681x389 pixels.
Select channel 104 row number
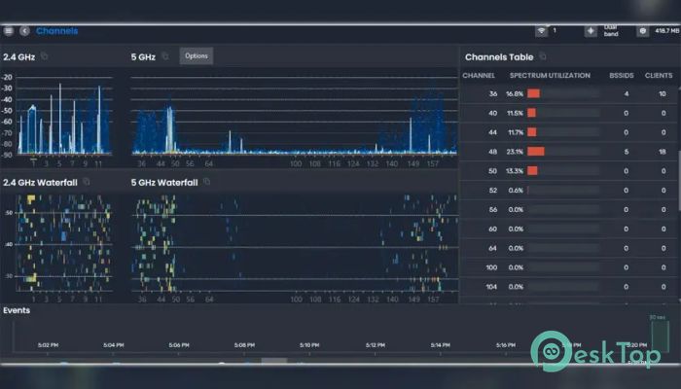(x=491, y=287)
